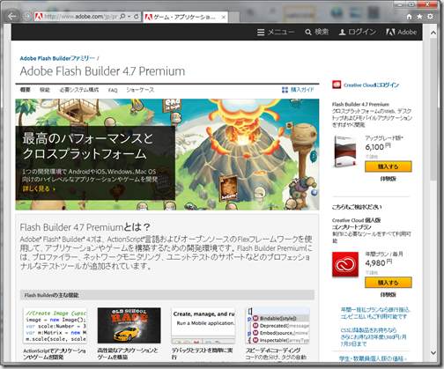Click the ログイン person icon
Viewport: 444px width, 369px height.
click(x=342, y=32)
